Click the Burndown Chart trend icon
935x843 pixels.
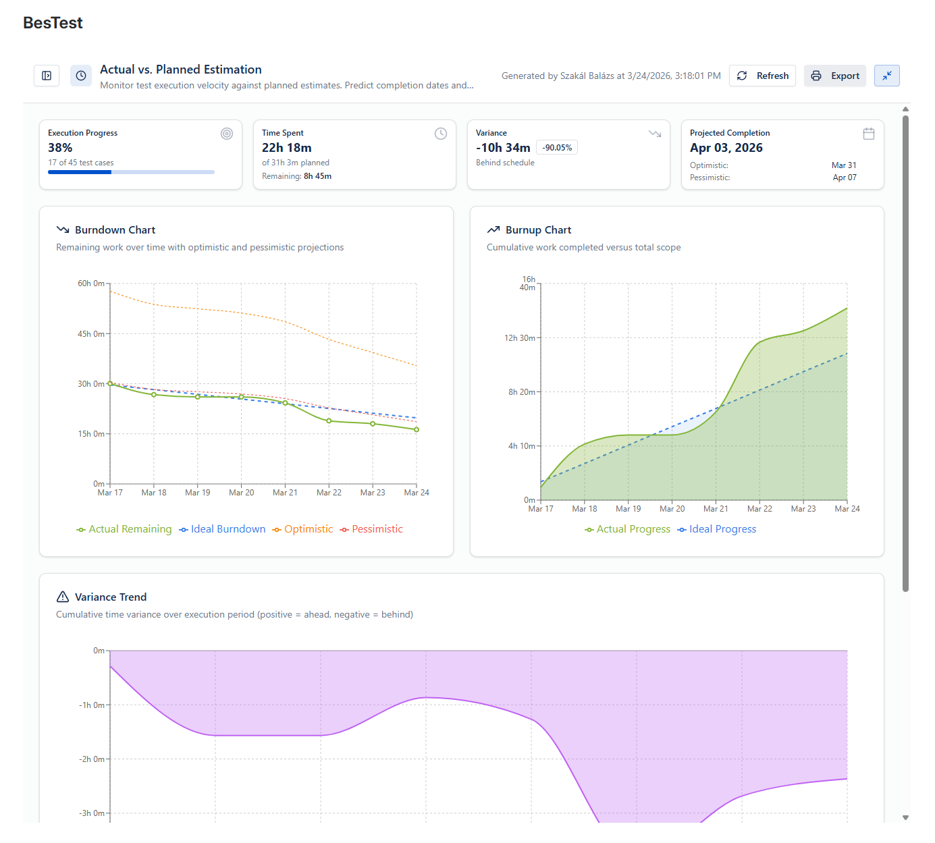63,229
